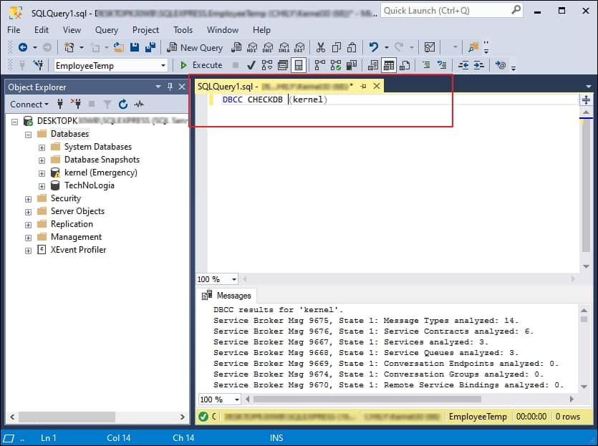Screen dimensions: 598x446
Task: Refresh Object Explorer
Action: click(x=122, y=104)
